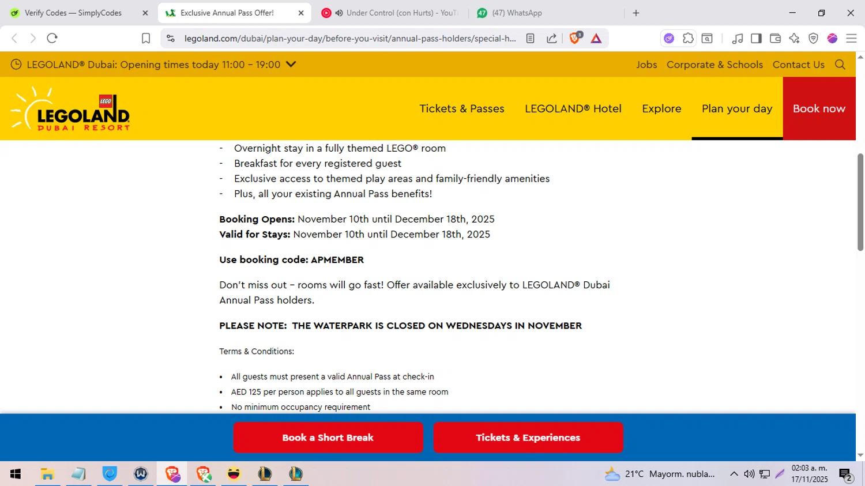Image resolution: width=865 pixels, height=486 pixels.
Task: Mute the YouTube tab speaker icon
Action: (x=339, y=13)
